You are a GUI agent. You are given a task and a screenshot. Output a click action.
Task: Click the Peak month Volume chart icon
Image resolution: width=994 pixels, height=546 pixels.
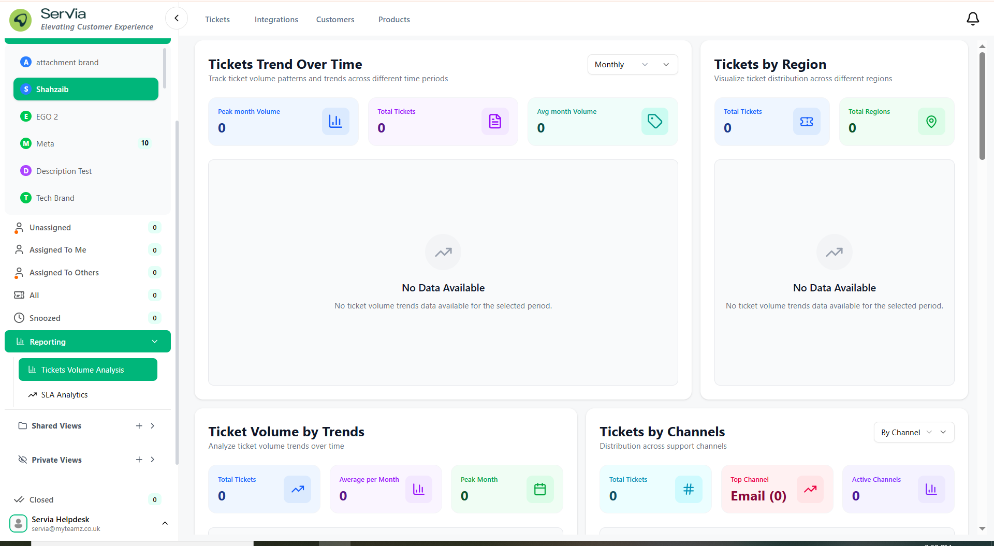[x=335, y=122]
